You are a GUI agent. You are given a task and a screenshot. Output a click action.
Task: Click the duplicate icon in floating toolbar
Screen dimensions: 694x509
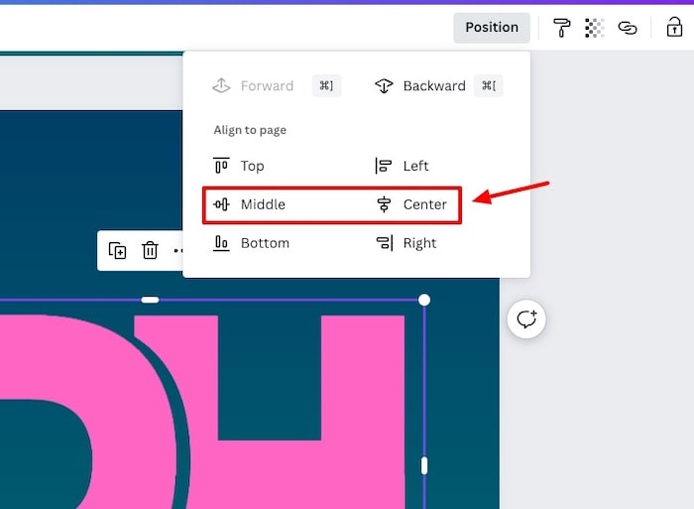coord(117,250)
